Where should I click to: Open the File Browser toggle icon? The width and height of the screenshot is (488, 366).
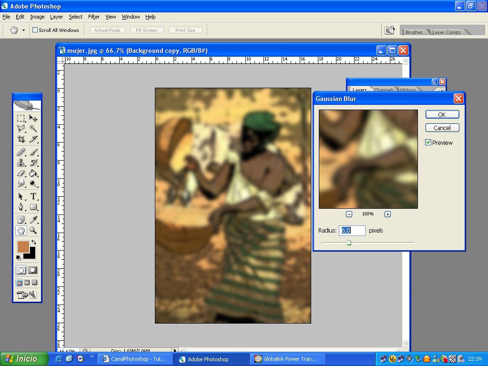coord(389,30)
